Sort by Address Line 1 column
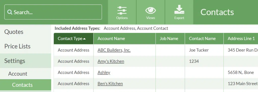The height and width of the screenshot is (92, 258). 241,39
